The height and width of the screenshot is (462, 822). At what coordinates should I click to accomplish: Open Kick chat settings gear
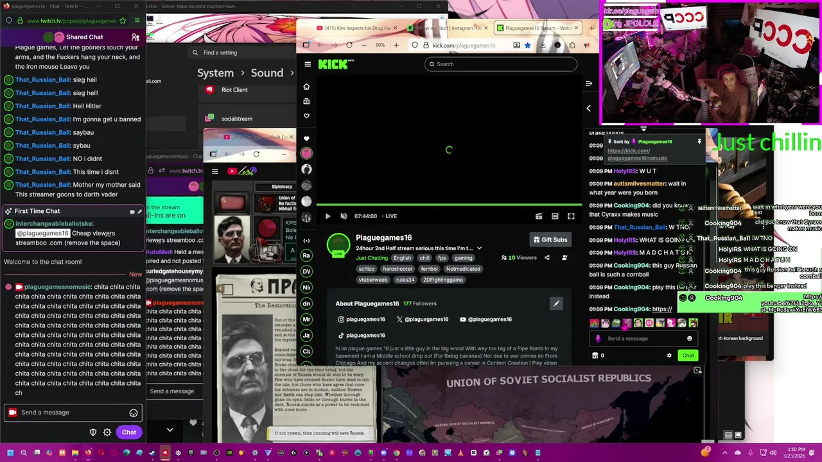point(669,355)
